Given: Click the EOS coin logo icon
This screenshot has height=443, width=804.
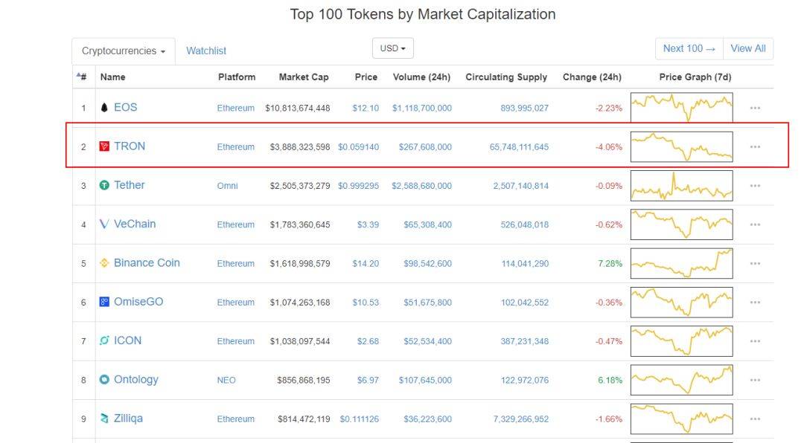Looking at the screenshot, I should coord(104,108).
